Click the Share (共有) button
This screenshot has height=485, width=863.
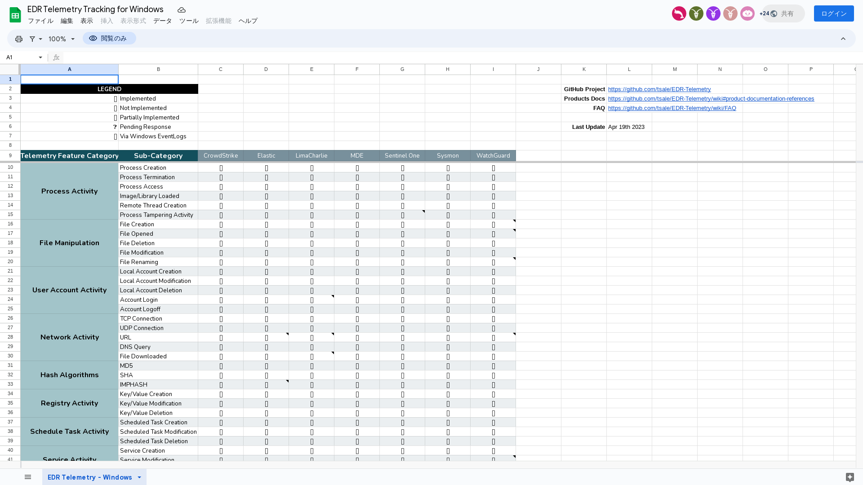point(787,13)
